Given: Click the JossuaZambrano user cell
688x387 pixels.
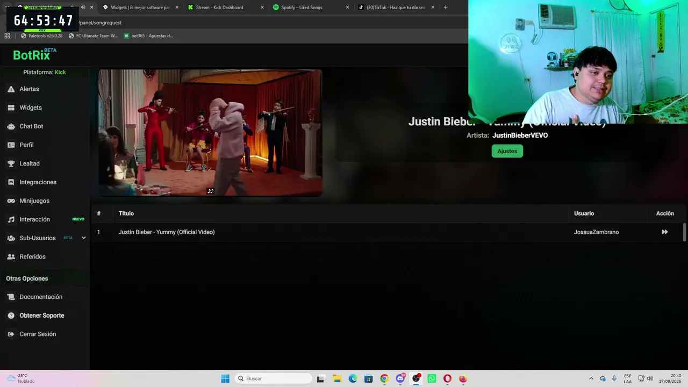Looking at the screenshot, I should [596, 232].
